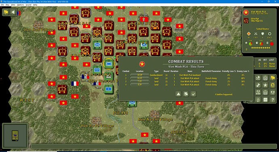Click the orange plus icon in unit panel
The width and height of the screenshot is (279, 152).
coord(249,34)
